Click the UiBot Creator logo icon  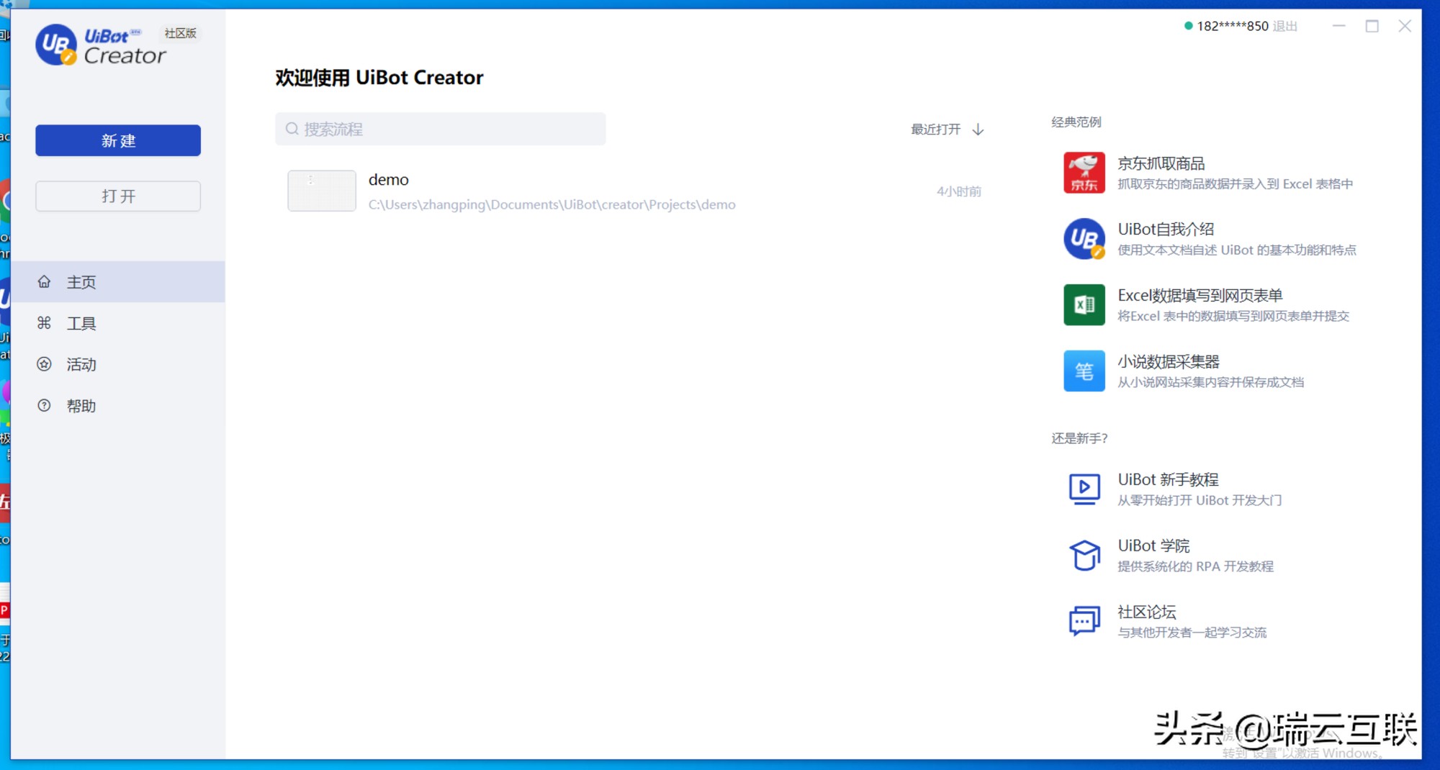[x=56, y=45]
